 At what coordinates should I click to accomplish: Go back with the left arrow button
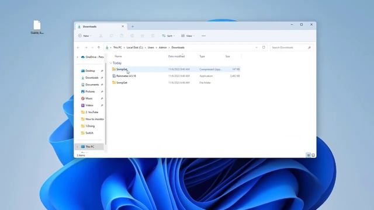pos(78,48)
